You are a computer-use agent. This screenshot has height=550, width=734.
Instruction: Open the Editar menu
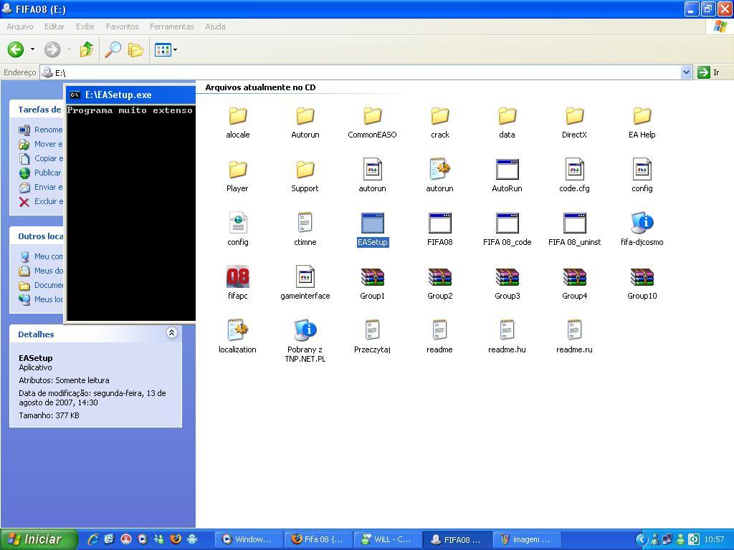click(54, 26)
